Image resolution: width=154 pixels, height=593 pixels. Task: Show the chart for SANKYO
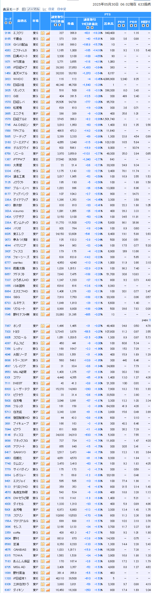48,452
